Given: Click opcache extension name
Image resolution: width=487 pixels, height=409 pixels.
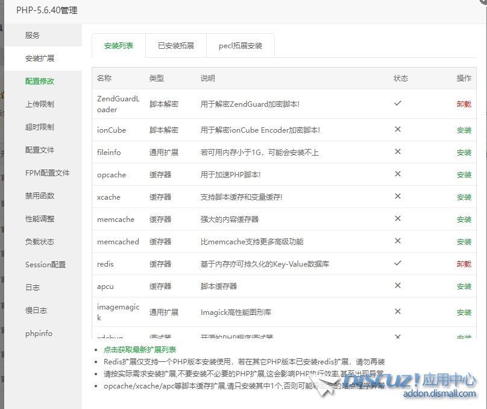Looking at the screenshot, I should click(x=112, y=175).
